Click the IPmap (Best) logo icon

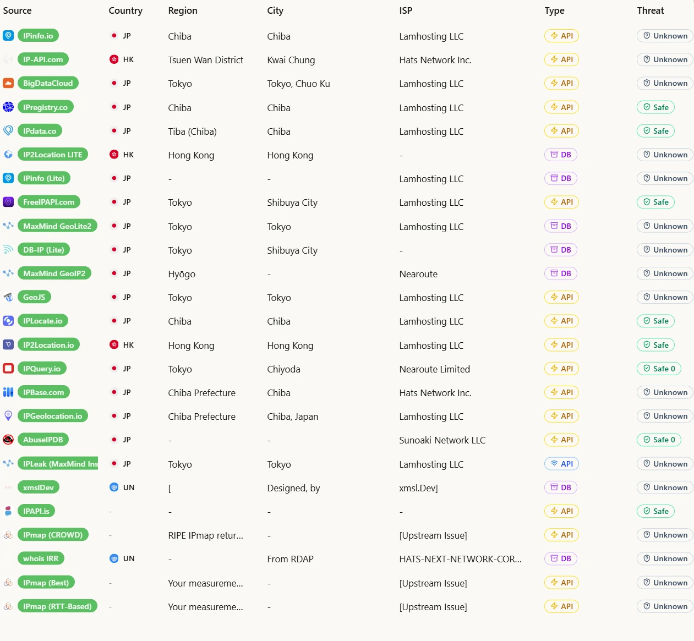[8, 583]
